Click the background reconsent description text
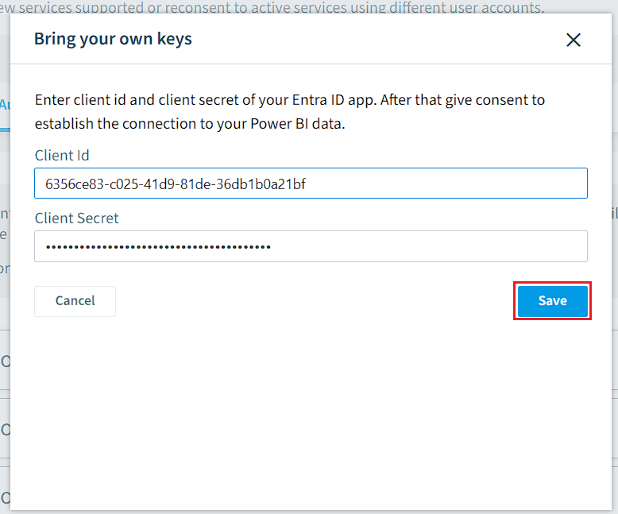The width and height of the screenshot is (618, 514). point(272,6)
